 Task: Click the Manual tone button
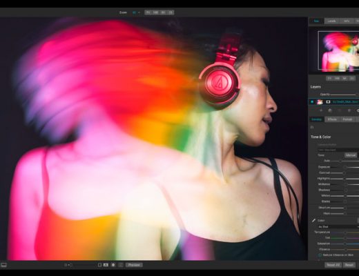(x=351, y=155)
